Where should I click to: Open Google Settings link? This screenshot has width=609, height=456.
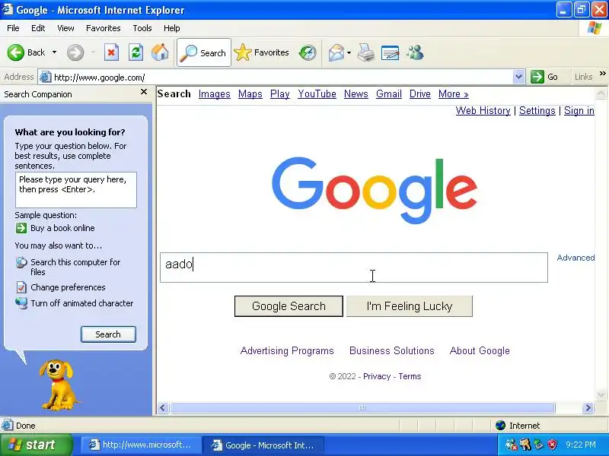point(537,110)
